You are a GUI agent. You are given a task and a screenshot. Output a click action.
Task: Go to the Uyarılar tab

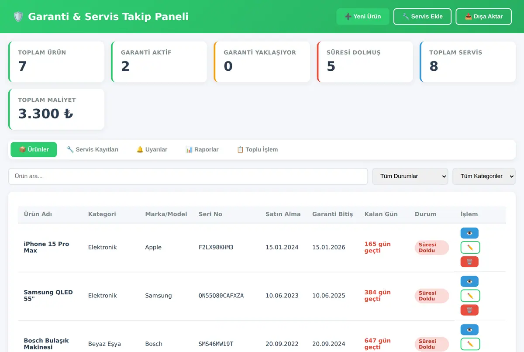pos(152,149)
